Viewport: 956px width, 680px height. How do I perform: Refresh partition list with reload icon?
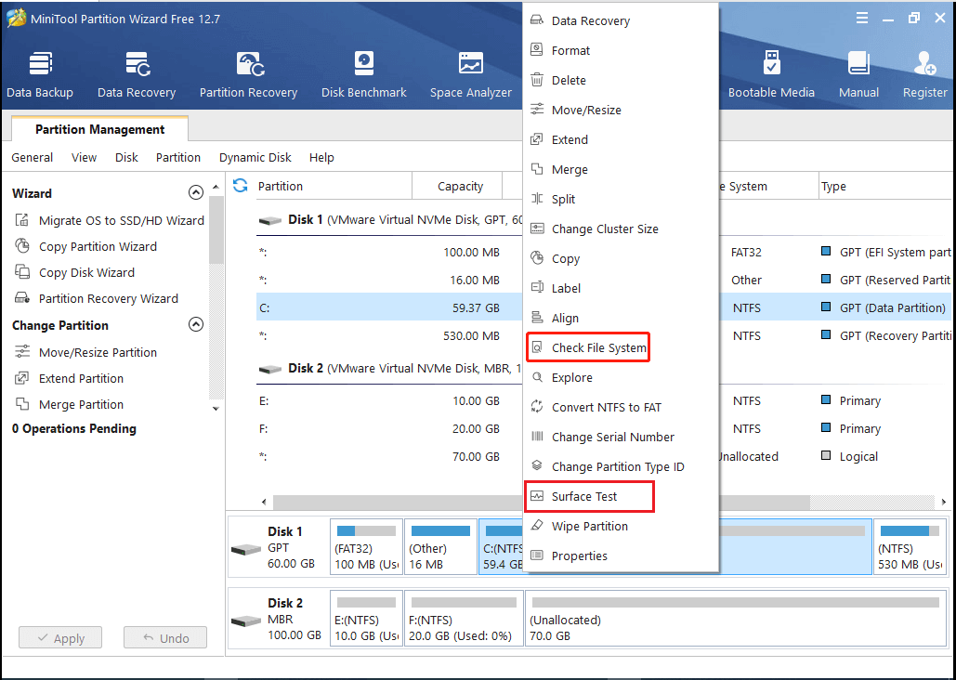click(241, 186)
